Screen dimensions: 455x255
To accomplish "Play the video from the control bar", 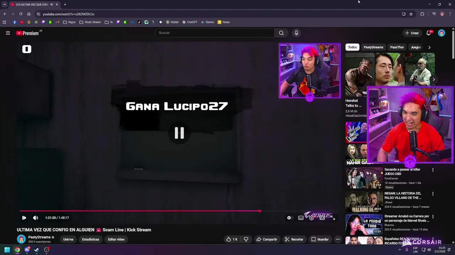I will [24, 218].
